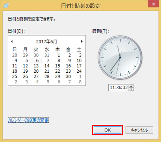Image resolution: width=161 pixels, height=142 pixels.
Task: Select grayed-out May 31 date
Action: coord(47,55)
